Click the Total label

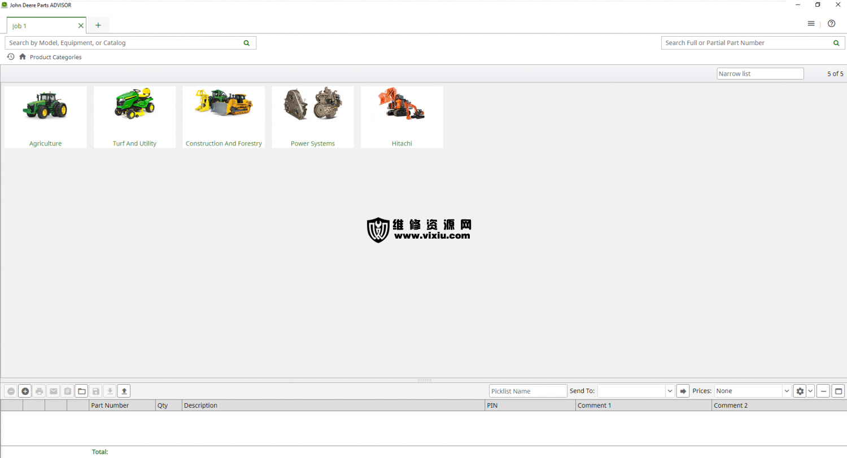coord(100,452)
